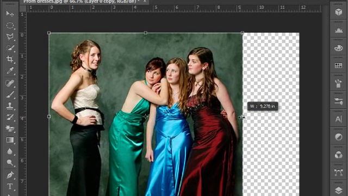Click the middle-left transform handle
Image resolution: width=348 pixels, height=196 pixels.
(49, 117)
